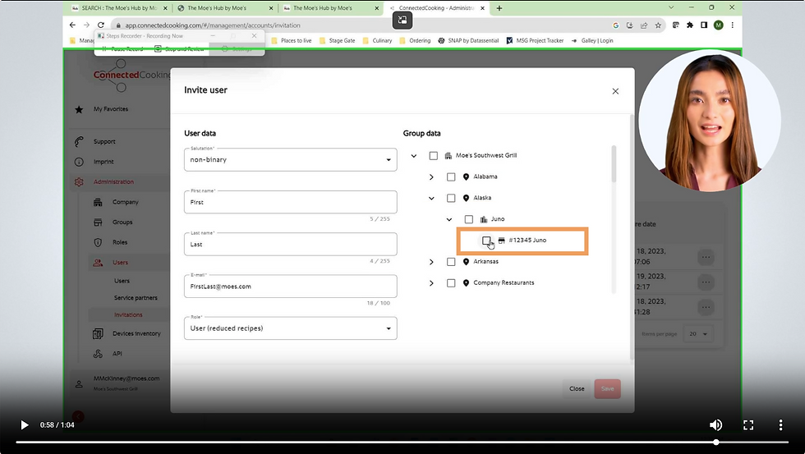The height and width of the screenshot is (454, 805).
Task: Bookmark this page with star icon
Action: [x=658, y=25]
